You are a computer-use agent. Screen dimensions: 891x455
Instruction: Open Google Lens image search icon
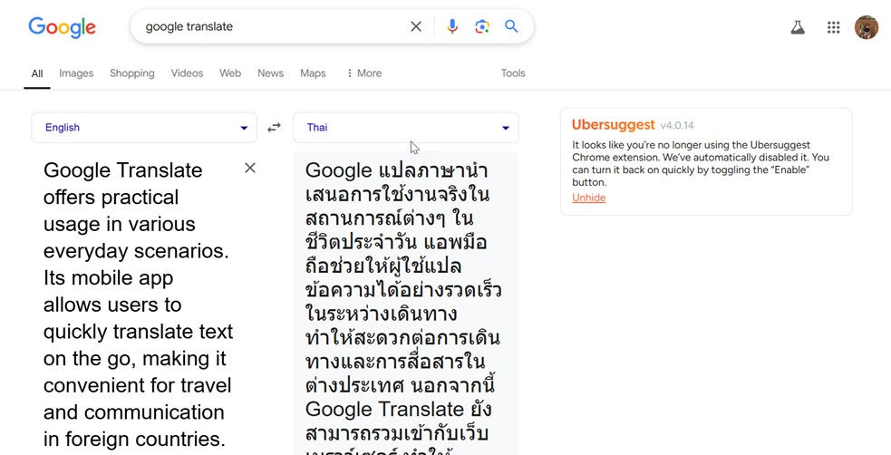[x=482, y=26]
